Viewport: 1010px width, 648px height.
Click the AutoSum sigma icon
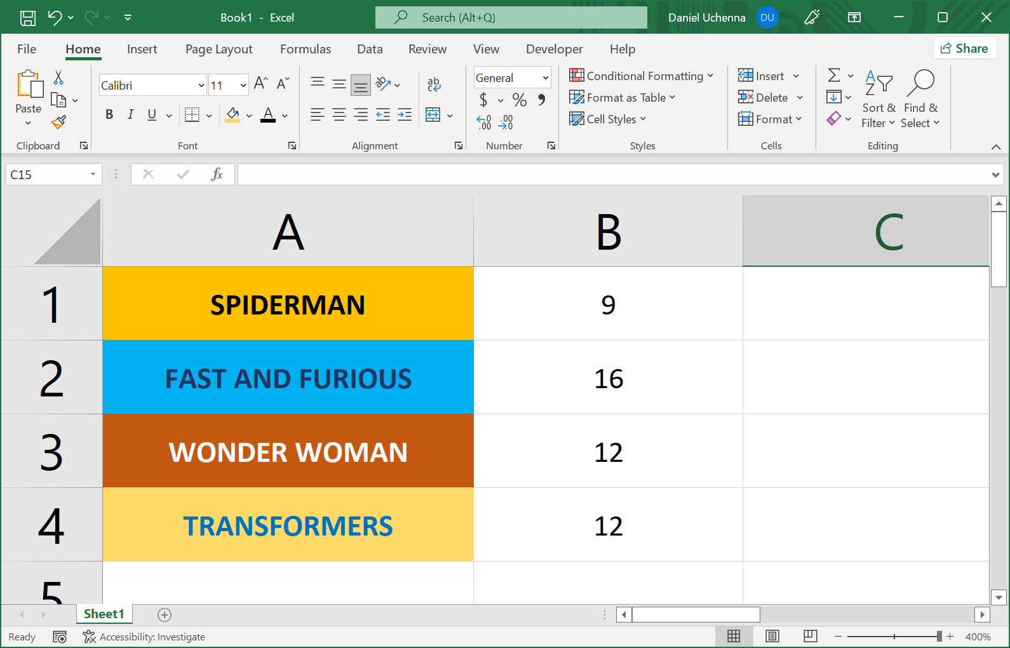(834, 76)
